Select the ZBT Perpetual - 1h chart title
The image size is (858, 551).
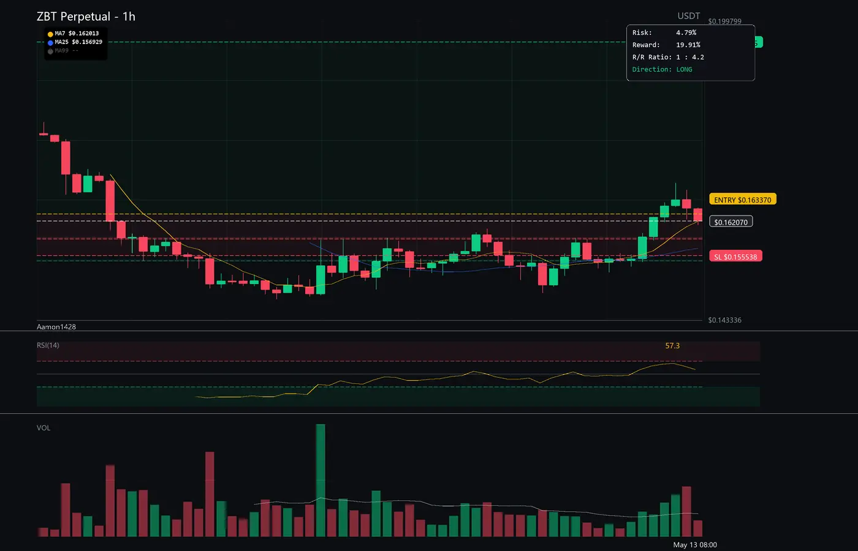pyautogui.click(x=86, y=17)
